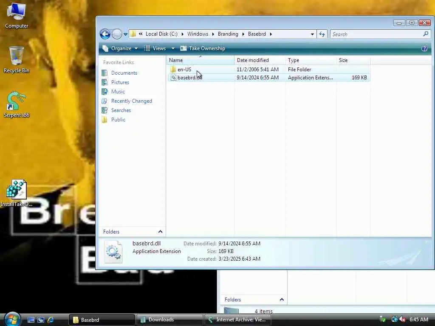Viewport: 435px width, 326px height.
Task: Click the '11/2/2006 5:41 AM' date cell
Action: pos(257,70)
